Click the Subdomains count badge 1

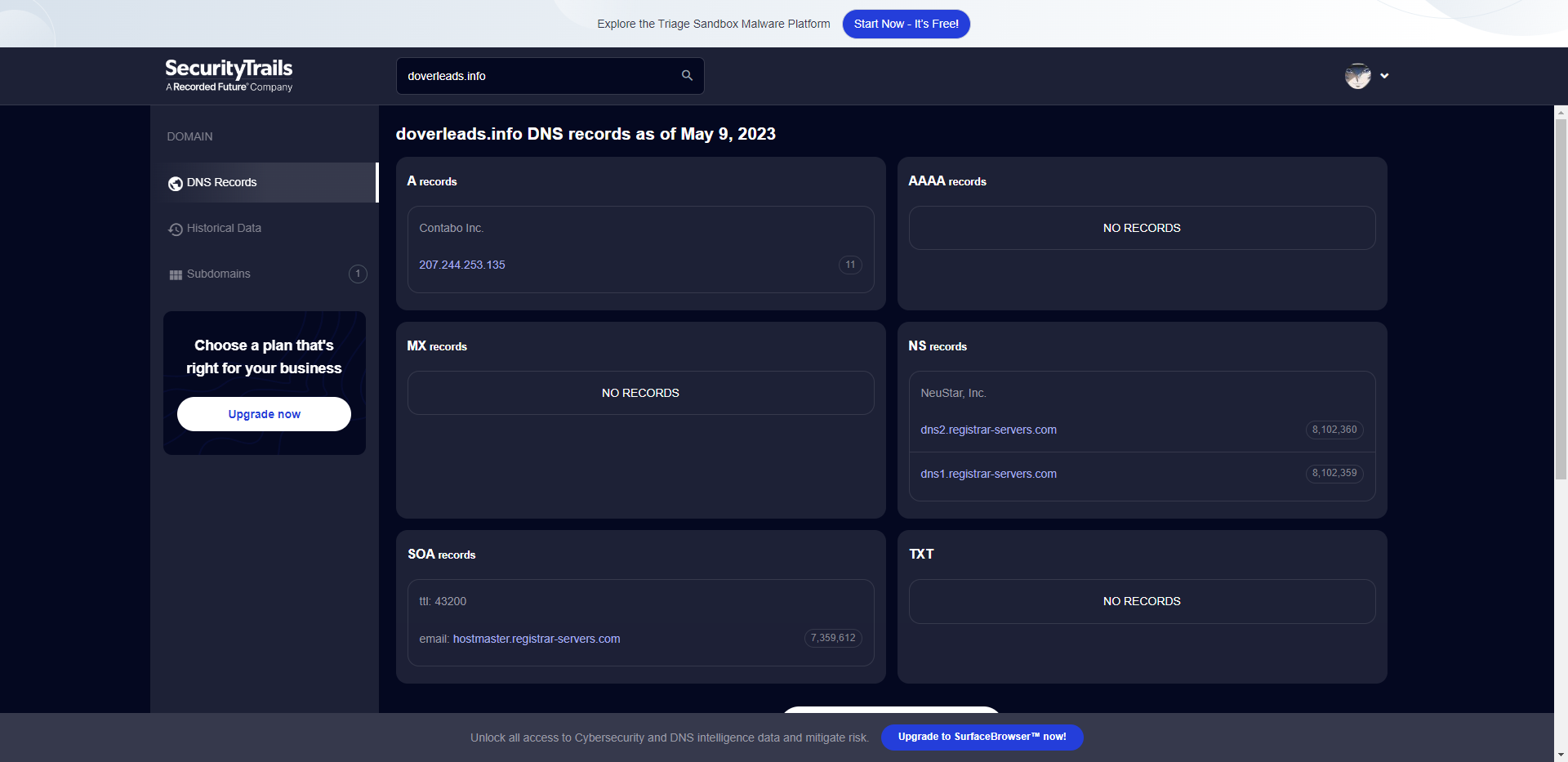coord(358,274)
